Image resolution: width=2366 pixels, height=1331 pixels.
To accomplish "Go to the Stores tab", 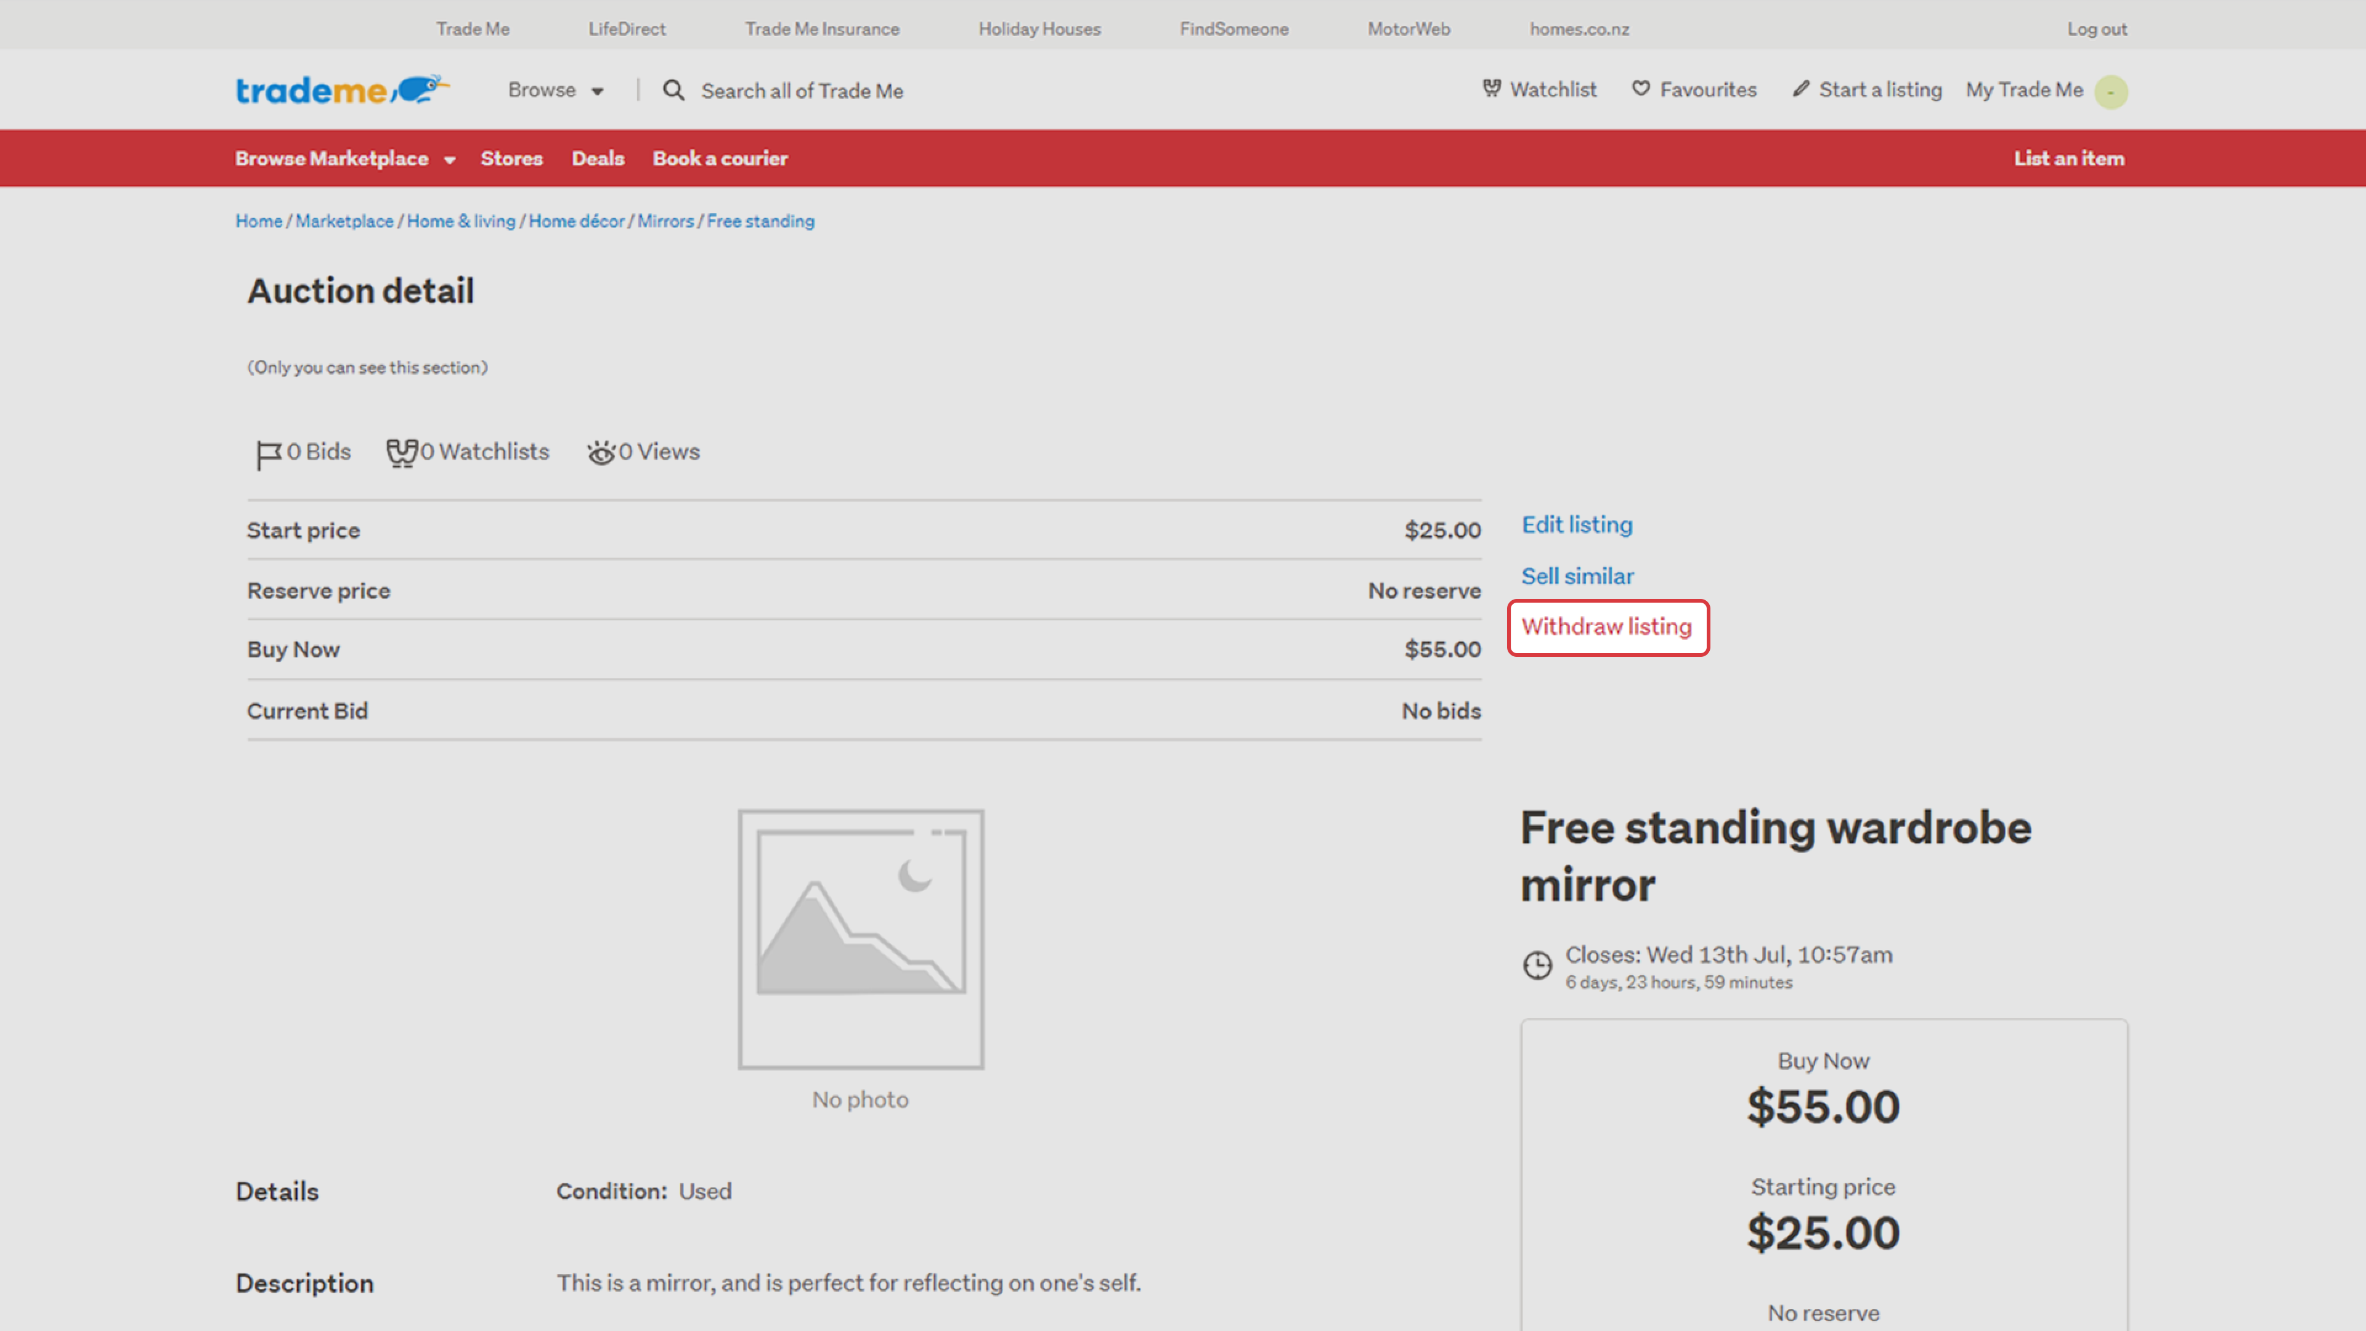I will pyautogui.click(x=511, y=159).
